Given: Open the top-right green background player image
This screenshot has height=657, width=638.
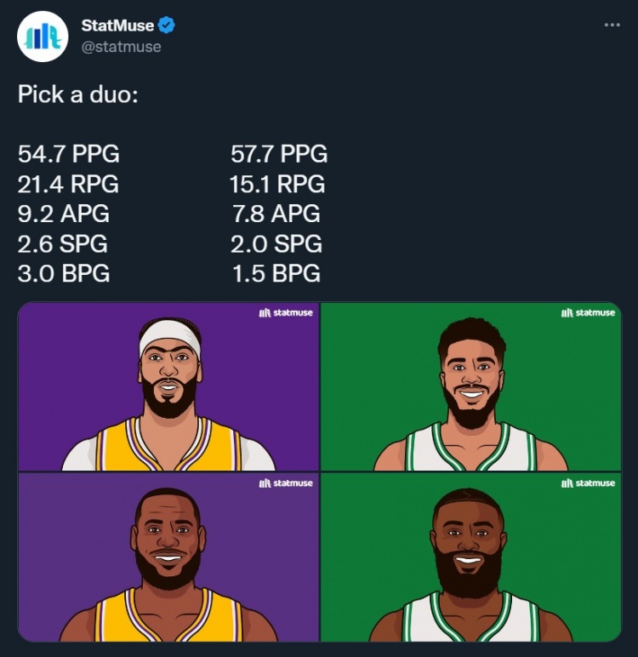Looking at the screenshot, I should 471,387.
